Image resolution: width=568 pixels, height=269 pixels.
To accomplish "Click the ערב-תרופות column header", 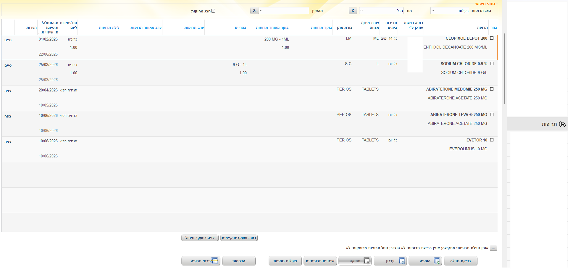I will point(194,28).
